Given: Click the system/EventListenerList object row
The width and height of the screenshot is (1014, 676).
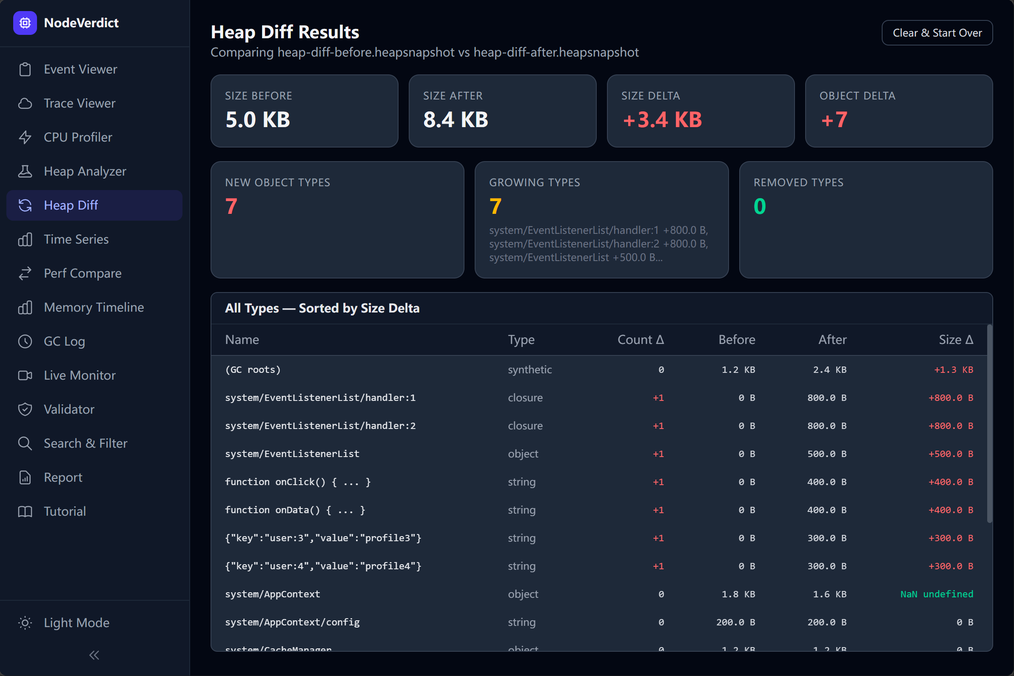Looking at the screenshot, I should point(598,454).
